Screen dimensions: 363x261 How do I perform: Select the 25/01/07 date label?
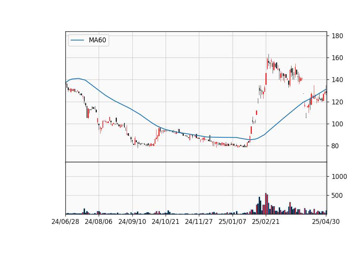[x=233, y=222]
